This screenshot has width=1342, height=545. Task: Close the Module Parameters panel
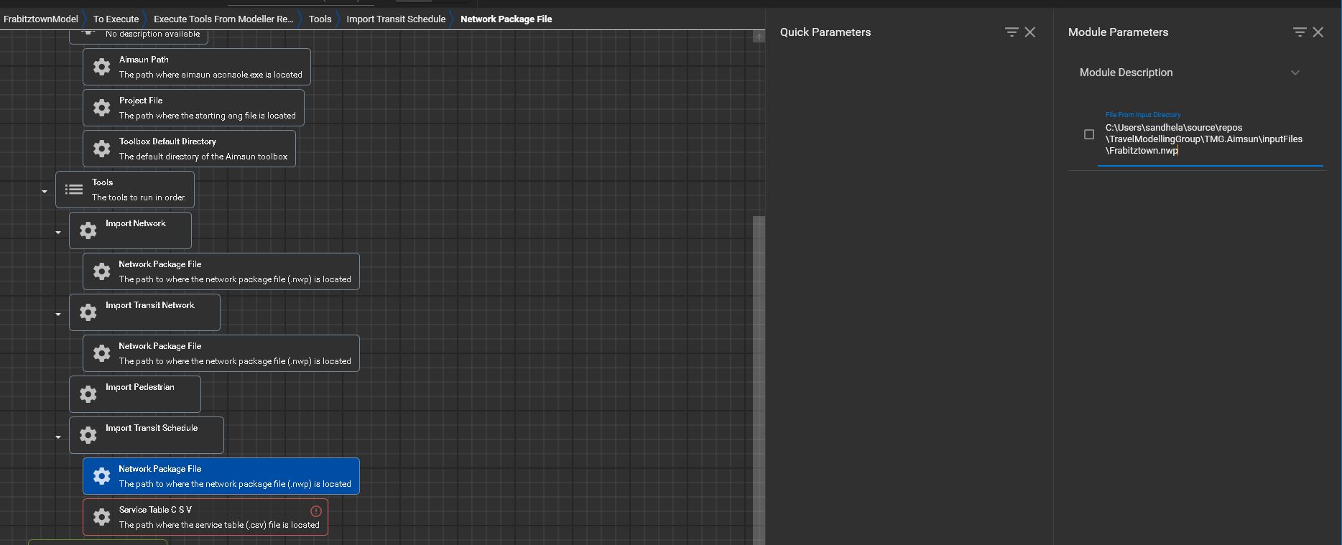tap(1318, 32)
